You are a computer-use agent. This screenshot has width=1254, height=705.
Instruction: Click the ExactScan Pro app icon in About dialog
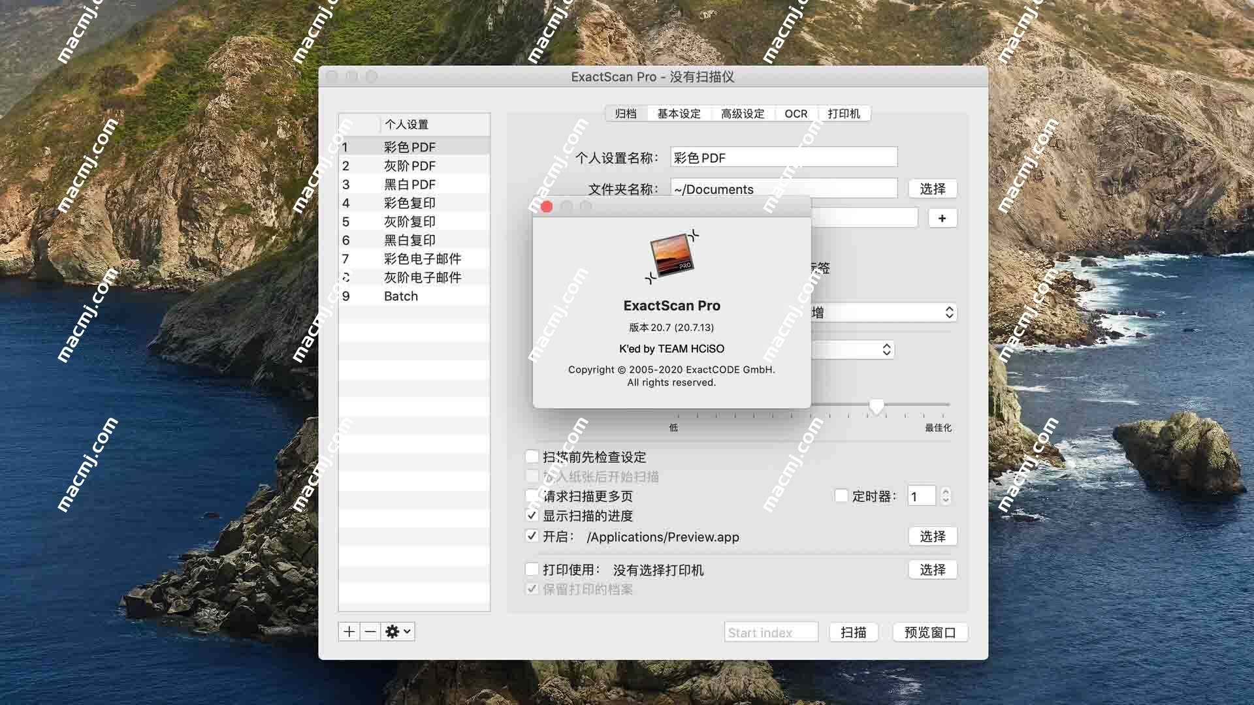coord(672,257)
